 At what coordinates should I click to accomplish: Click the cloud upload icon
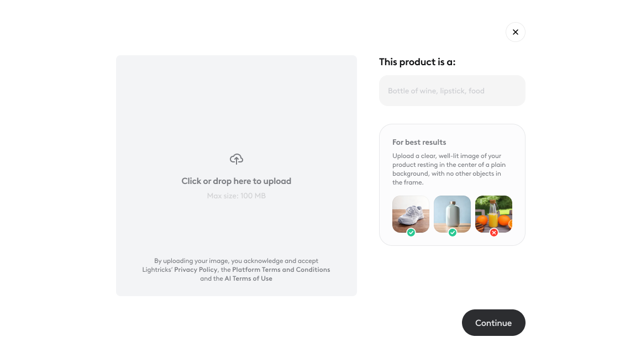coord(237,159)
